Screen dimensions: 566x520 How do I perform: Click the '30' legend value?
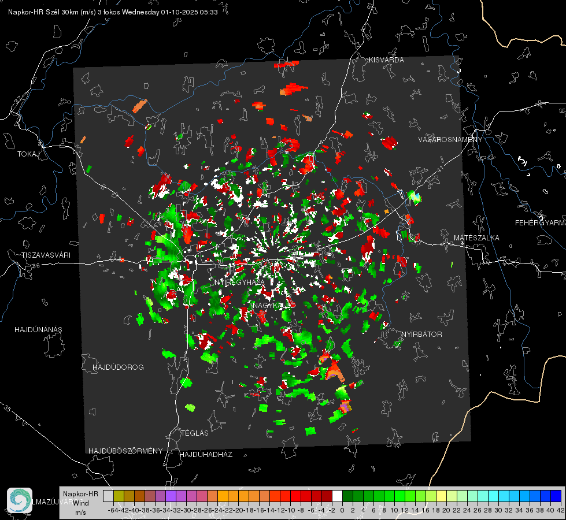(498, 510)
